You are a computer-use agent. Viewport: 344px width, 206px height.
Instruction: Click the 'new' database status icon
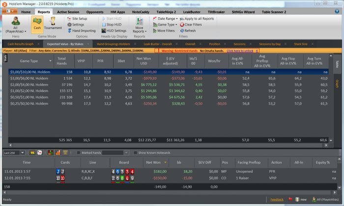pyautogui.click(x=301, y=200)
